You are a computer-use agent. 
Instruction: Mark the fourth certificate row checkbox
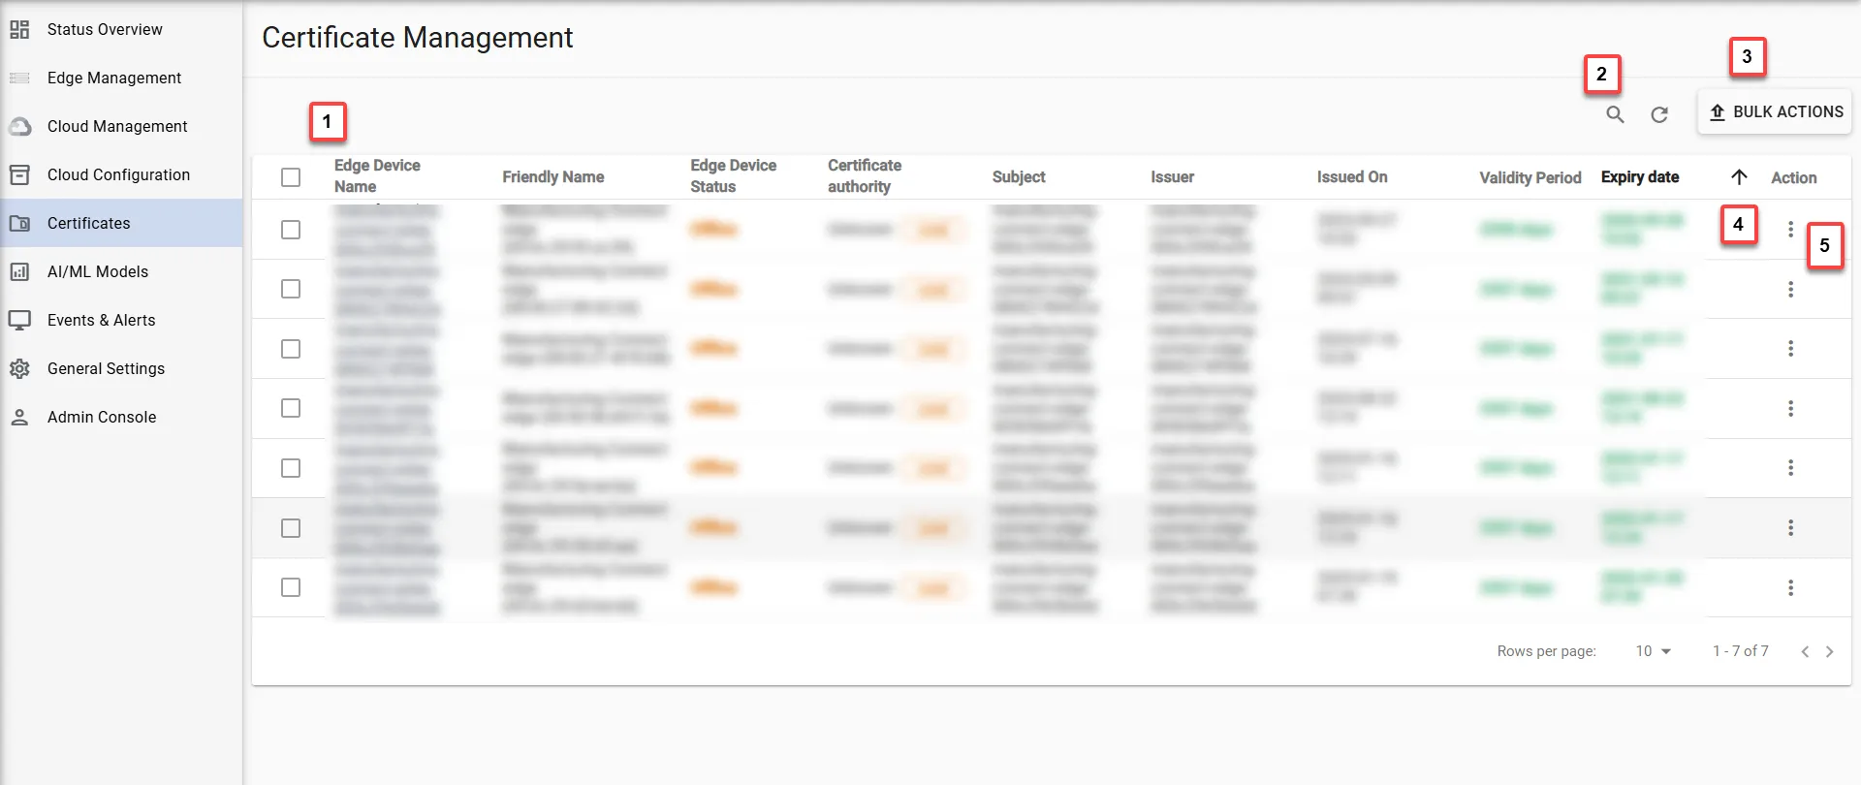(x=291, y=408)
